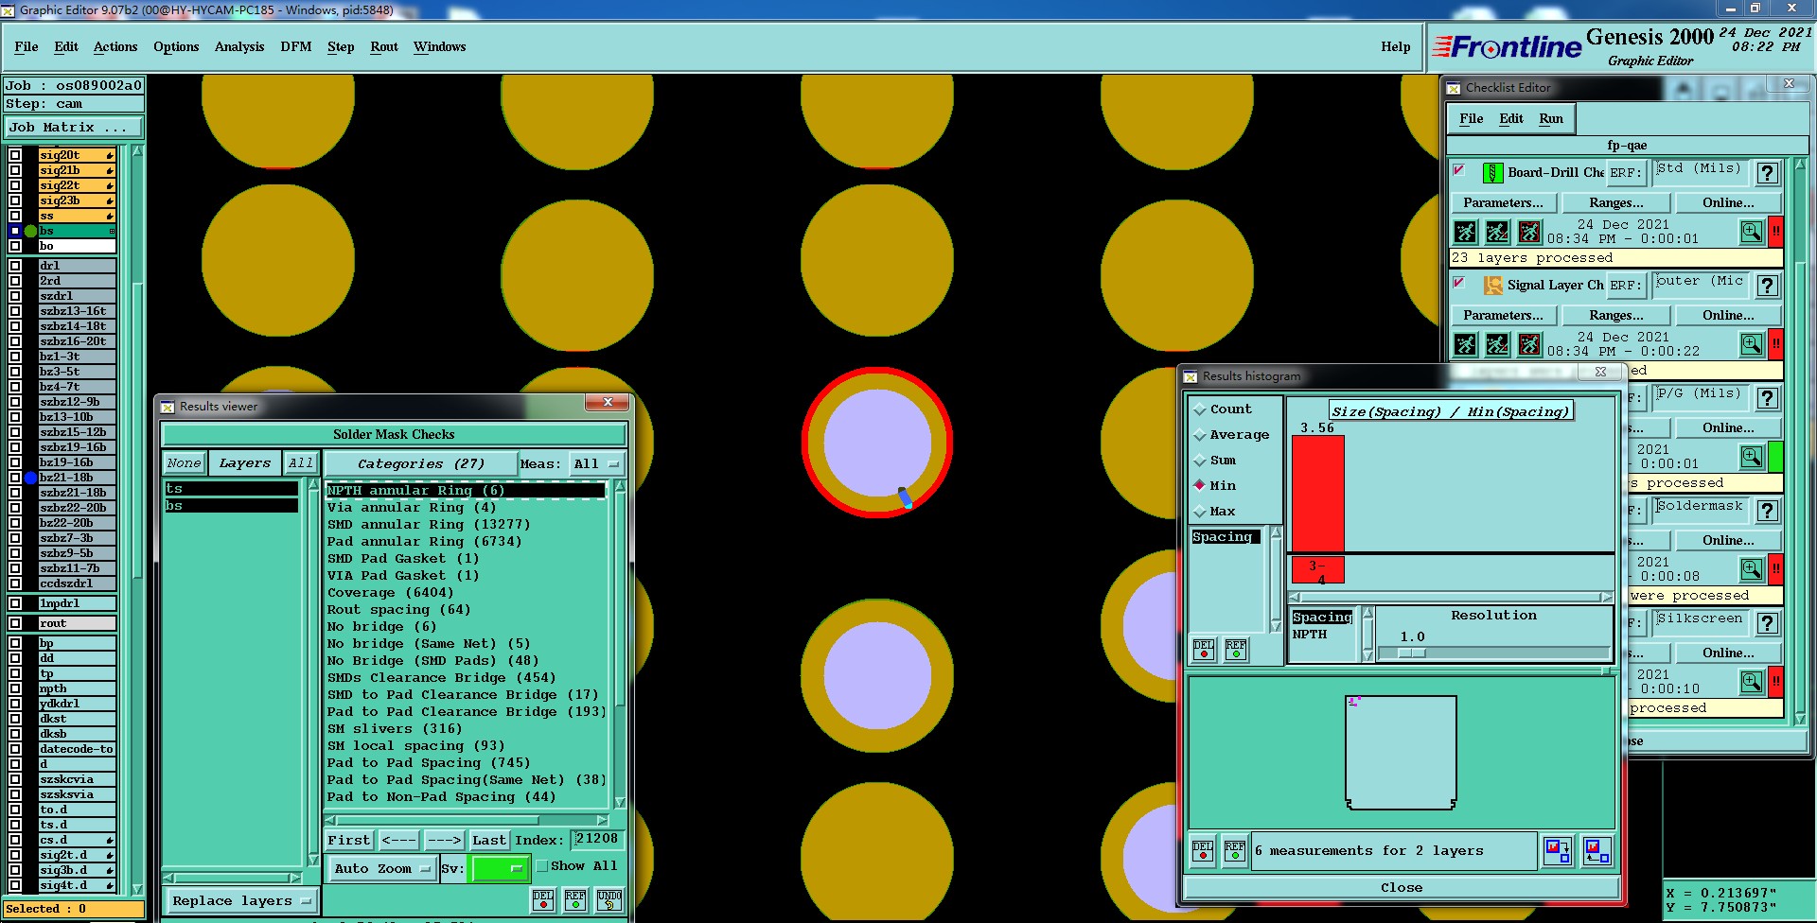
Task: Open Options menu
Action: point(176,46)
